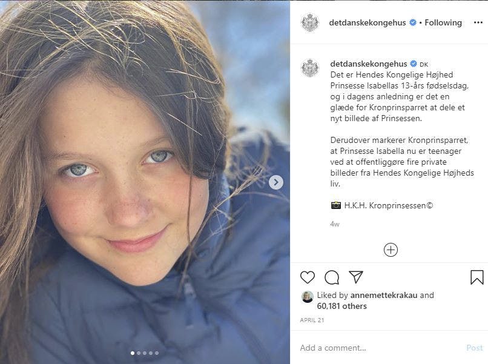Toggle the Following button
The height and width of the screenshot is (364, 488).
point(443,22)
